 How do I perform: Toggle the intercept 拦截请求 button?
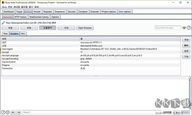tap(48, 28)
